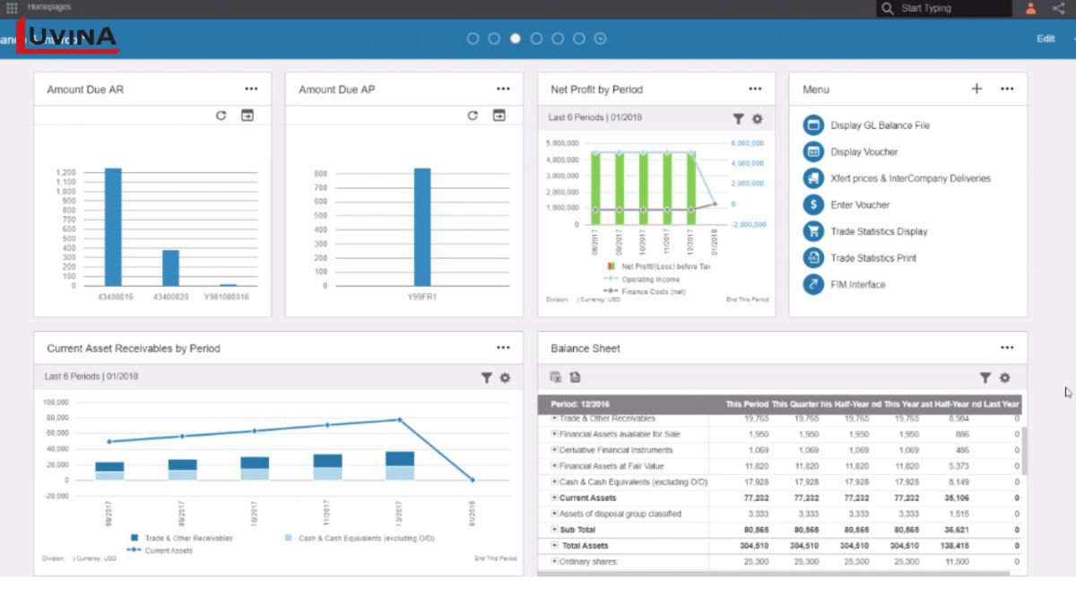
Task: Expand the Total Assets row
Action: pyautogui.click(x=554, y=545)
